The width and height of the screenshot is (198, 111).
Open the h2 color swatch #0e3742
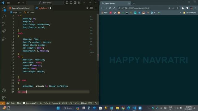[x=31, y=65]
